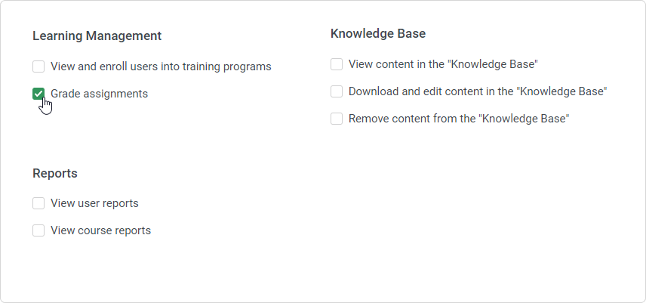This screenshot has width=646, height=303.
Task: Click 'View and enroll users into training programs' text
Action: point(161,66)
